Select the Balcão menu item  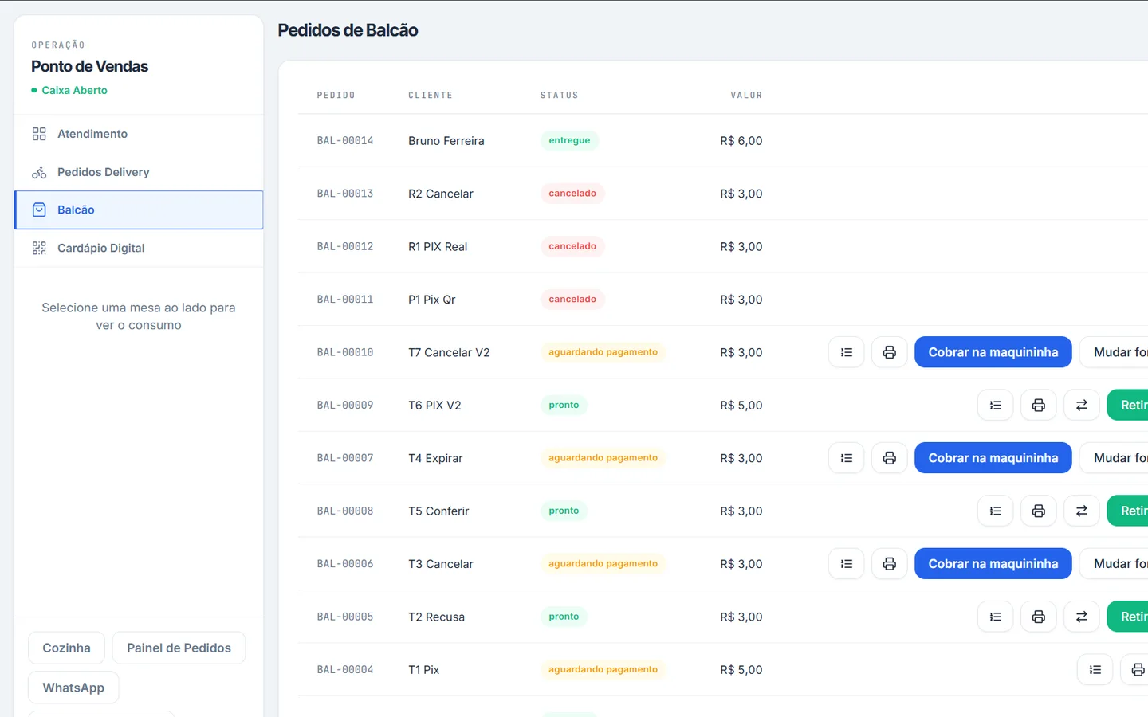click(x=139, y=210)
